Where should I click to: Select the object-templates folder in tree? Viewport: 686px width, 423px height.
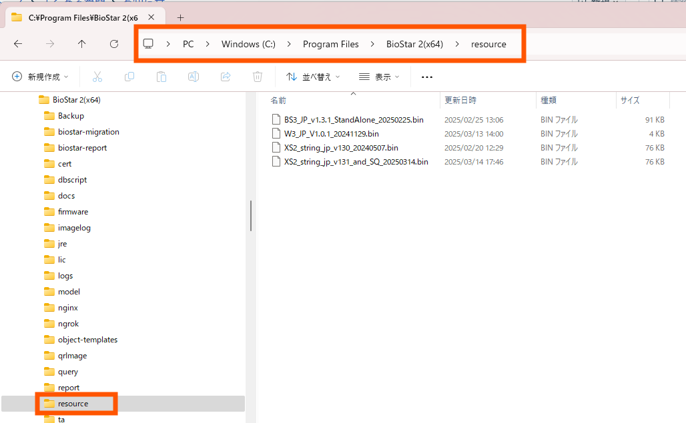tap(88, 340)
